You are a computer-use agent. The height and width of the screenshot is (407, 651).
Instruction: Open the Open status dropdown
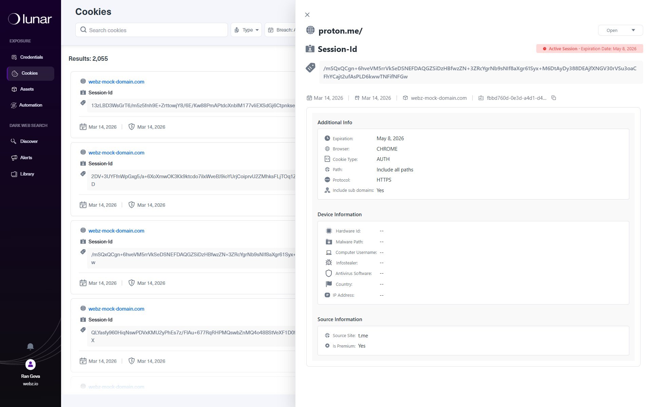(x=620, y=30)
